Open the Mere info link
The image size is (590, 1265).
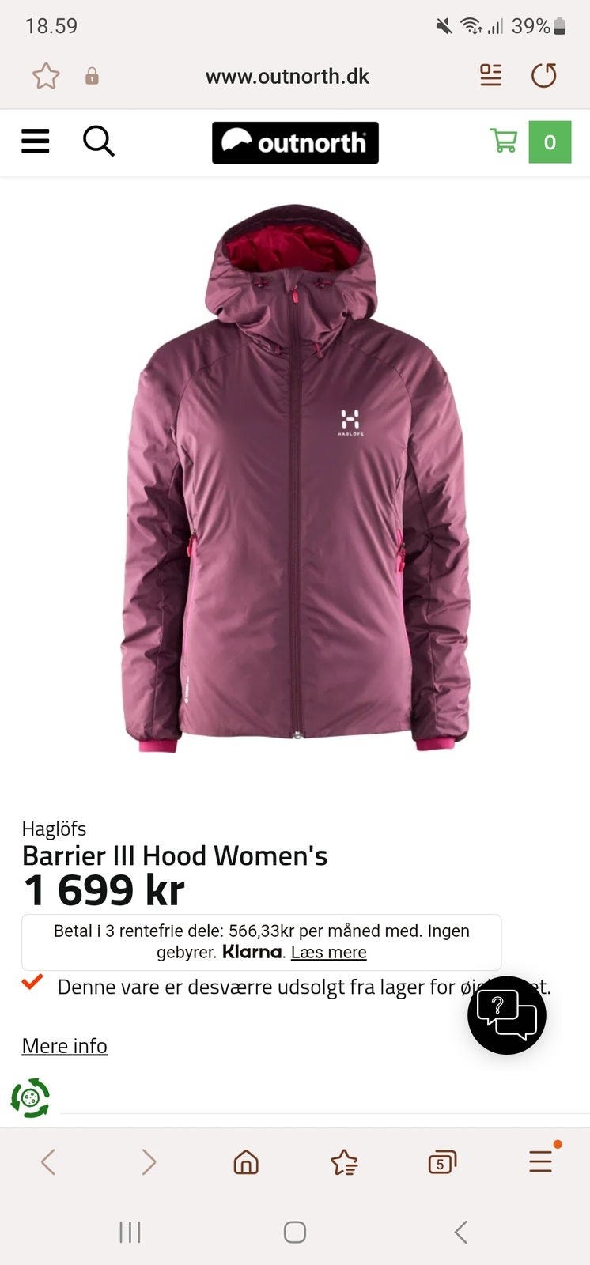(x=64, y=1045)
